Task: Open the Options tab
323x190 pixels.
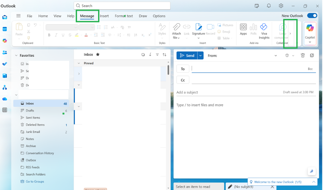Action: point(159,16)
